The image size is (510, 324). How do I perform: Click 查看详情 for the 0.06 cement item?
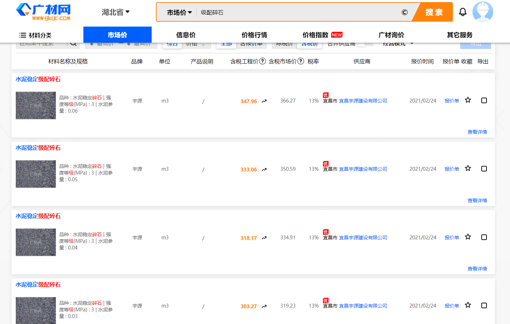click(x=477, y=132)
